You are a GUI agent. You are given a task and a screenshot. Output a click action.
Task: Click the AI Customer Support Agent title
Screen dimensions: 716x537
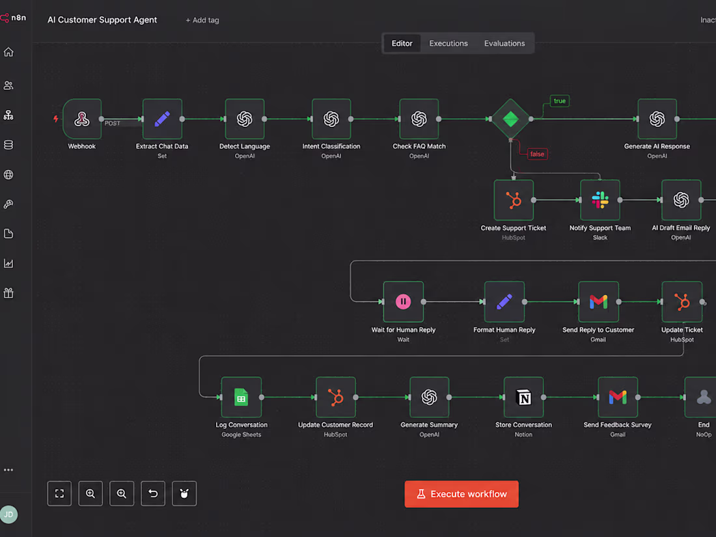102,20
